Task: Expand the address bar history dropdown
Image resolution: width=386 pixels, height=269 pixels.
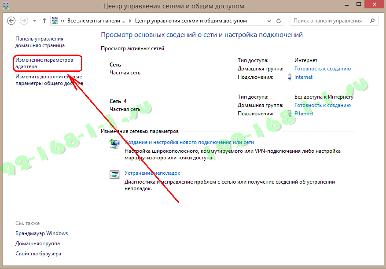Action: click(x=268, y=21)
